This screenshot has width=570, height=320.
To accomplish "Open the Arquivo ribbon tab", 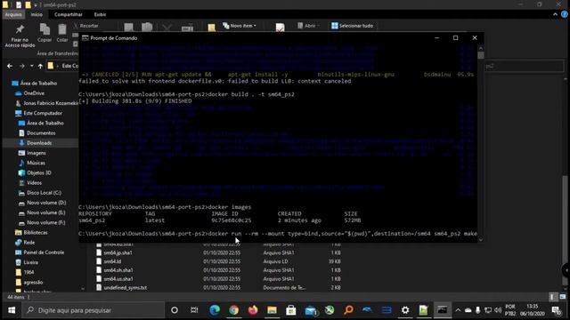I will click(x=13, y=14).
